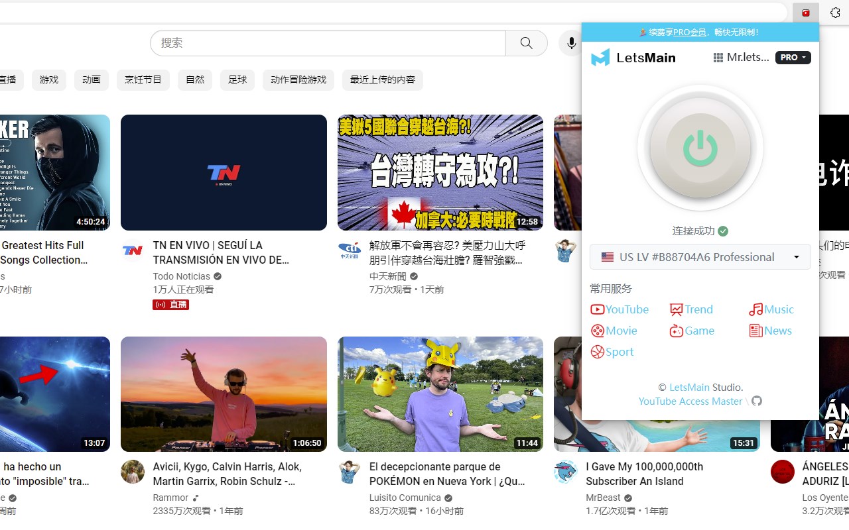Viewport: 849px width, 530px height.
Task: Open the Greatest Hits 4:50:24 video thumbnail
Action: click(55, 172)
